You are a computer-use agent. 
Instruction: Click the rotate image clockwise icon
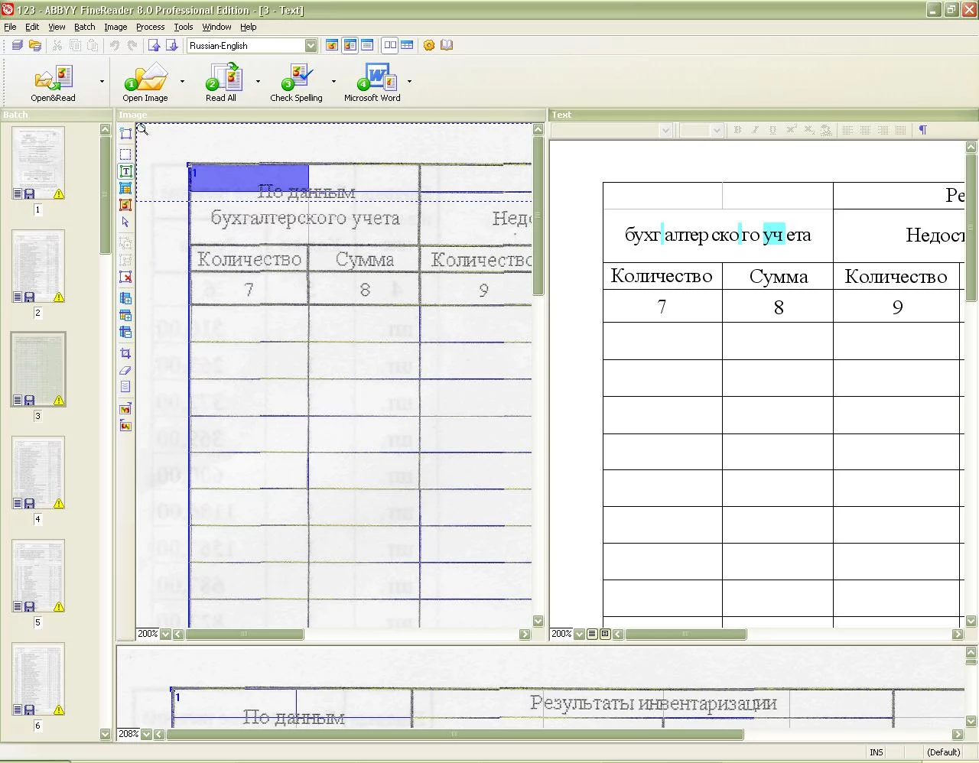point(125,408)
